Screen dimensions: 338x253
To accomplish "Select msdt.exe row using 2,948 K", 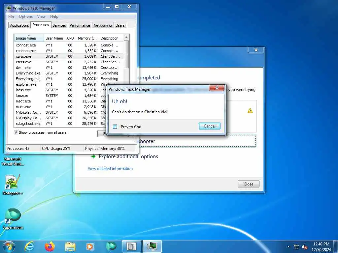I will click(x=60, y=107).
